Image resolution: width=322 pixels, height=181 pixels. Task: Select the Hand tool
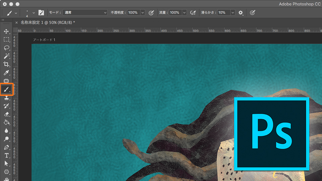(x=6, y=179)
